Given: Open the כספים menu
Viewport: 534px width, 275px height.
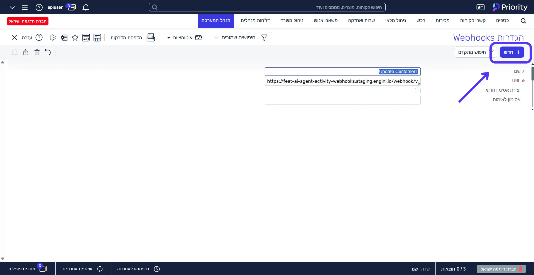Looking at the screenshot, I should pyautogui.click(x=502, y=21).
